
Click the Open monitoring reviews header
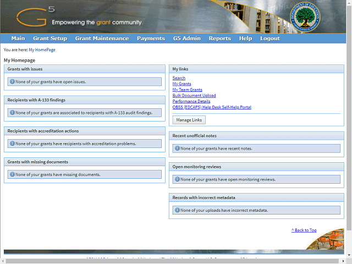click(x=256, y=167)
